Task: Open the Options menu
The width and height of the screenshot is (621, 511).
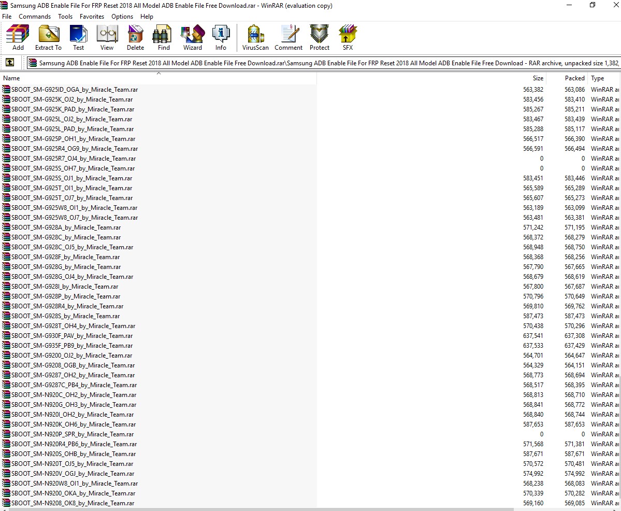Action: click(x=122, y=16)
